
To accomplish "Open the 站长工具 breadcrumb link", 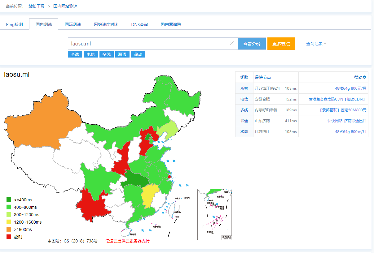I will [37, 6].
